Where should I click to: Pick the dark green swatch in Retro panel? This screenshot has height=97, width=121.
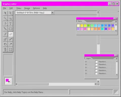(x=88, y=26)
